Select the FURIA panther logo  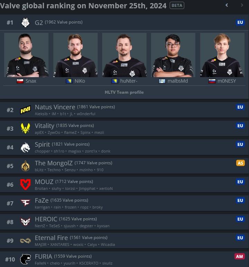click(x=25, y=259)
